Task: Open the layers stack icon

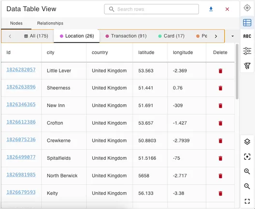Action: [247, 142]
